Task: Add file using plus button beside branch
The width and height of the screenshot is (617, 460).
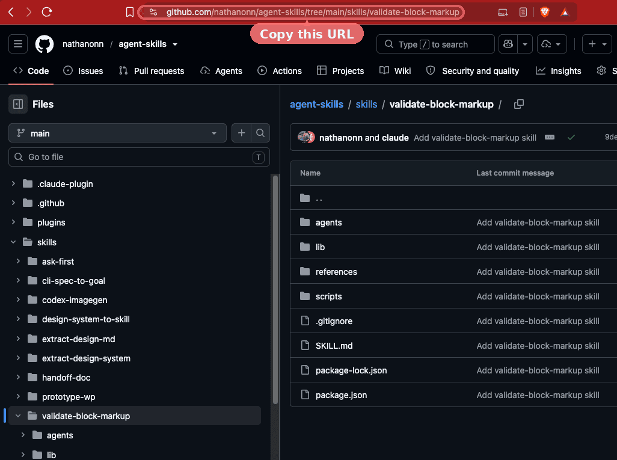Action: (241, 133)
